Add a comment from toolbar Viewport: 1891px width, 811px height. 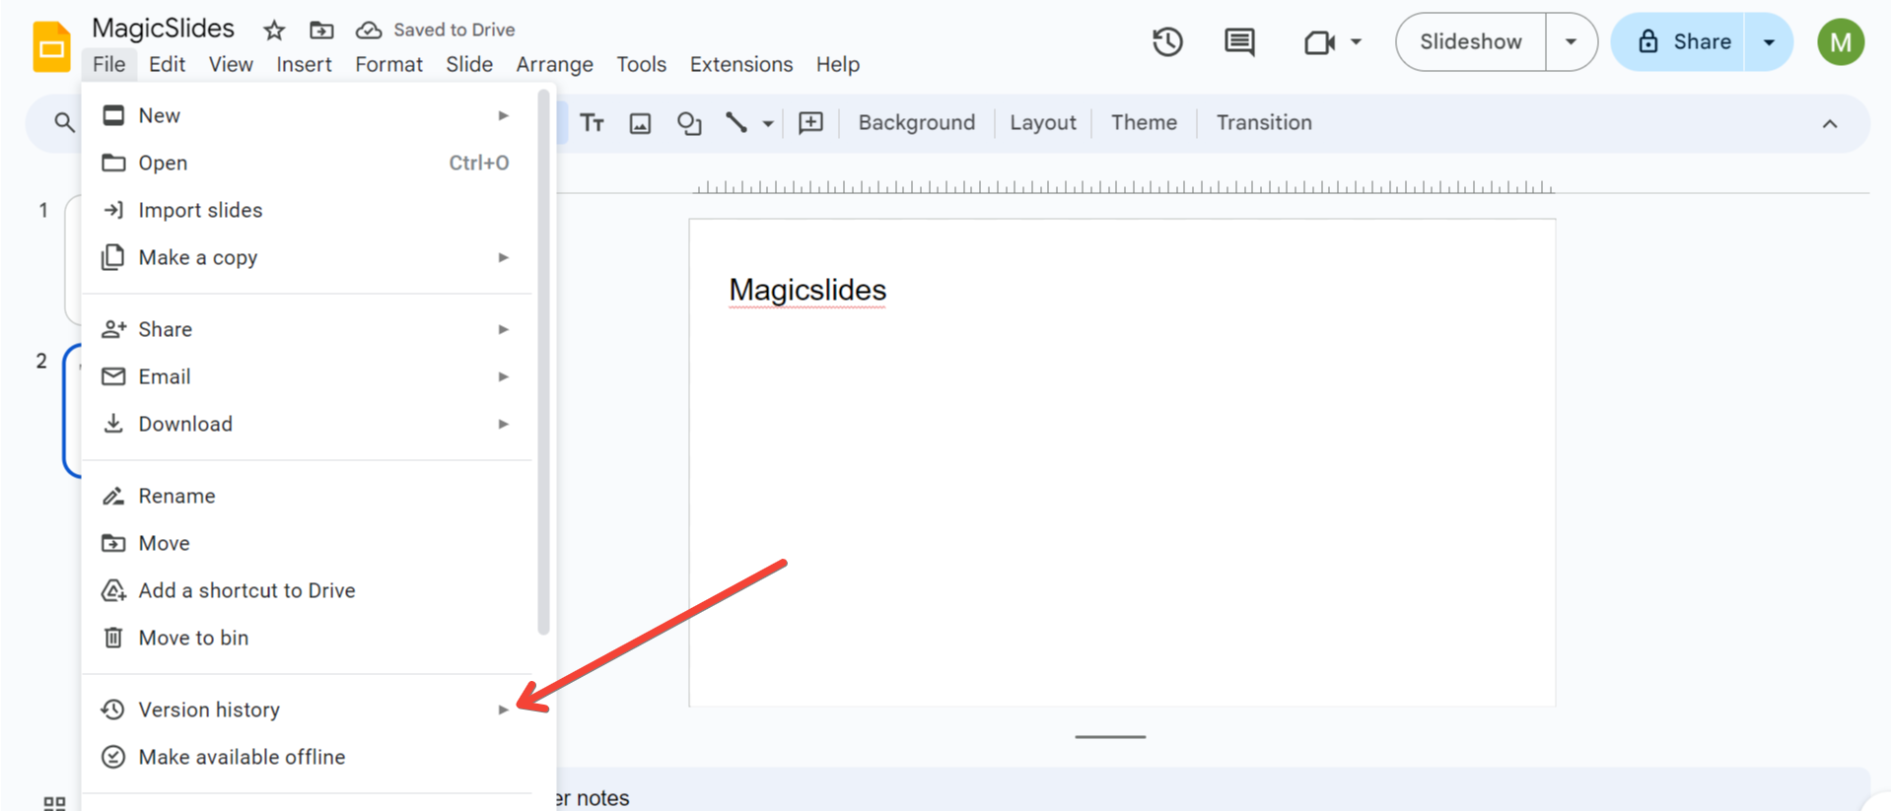(x=810, y=122)
